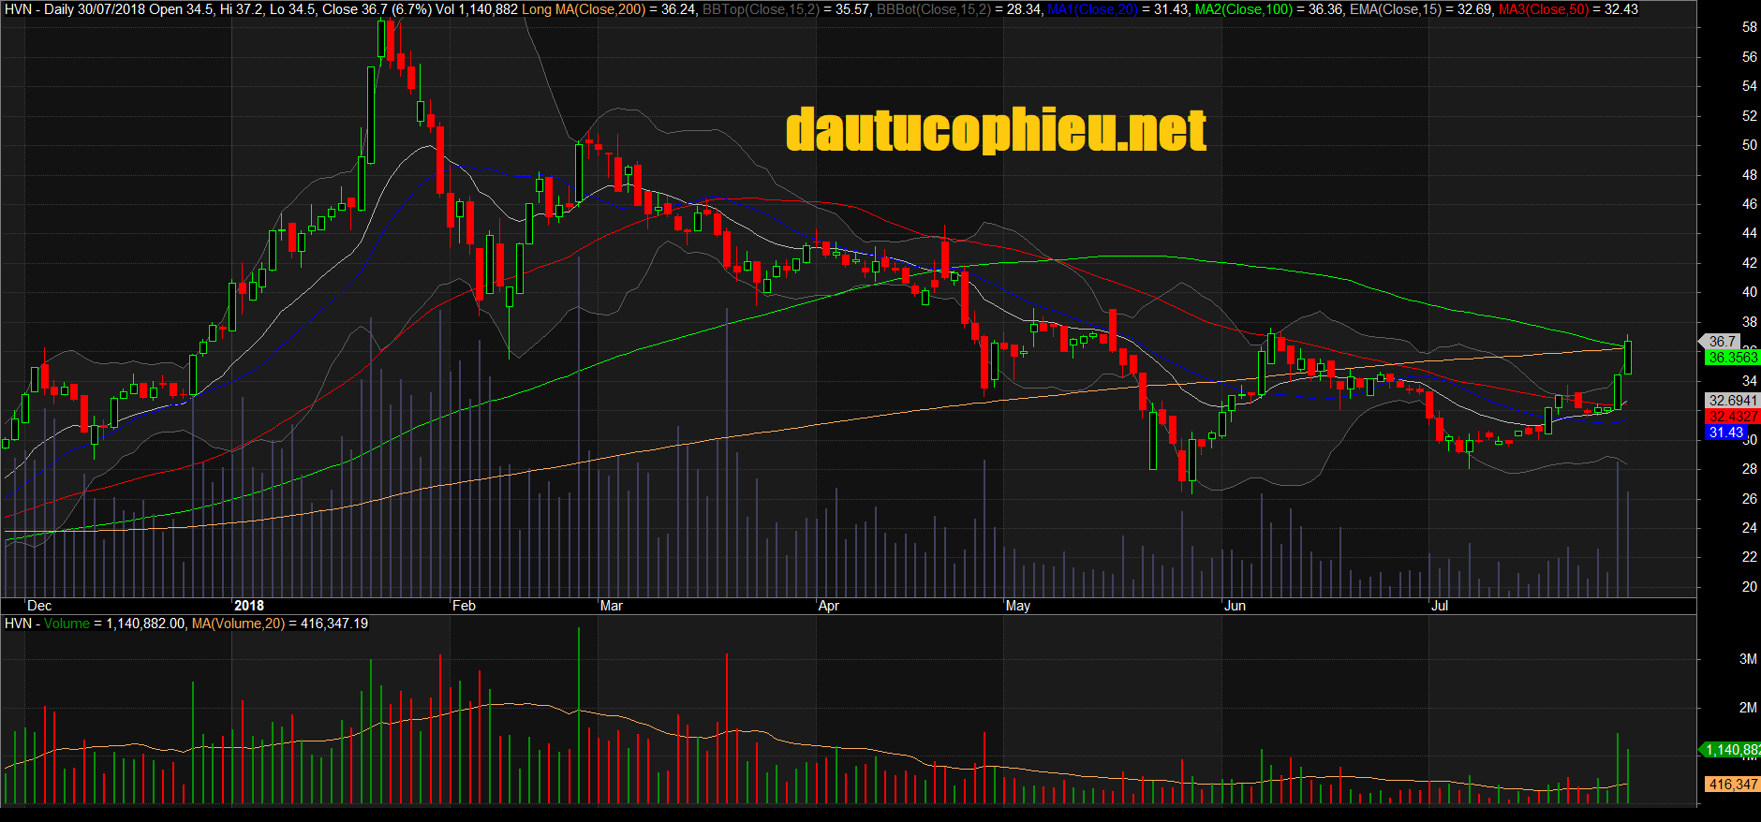Click the 20 price axis label
Viewport: 1761px width, 822px height.
click(1749, 587)
